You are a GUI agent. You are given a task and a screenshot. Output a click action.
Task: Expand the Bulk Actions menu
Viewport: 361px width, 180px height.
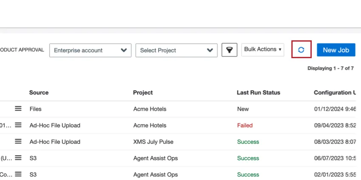tap(263, 50)
